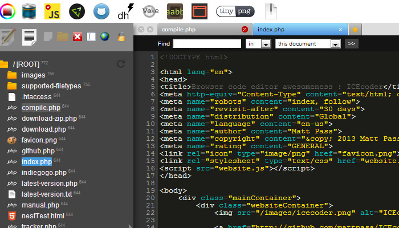Click the database cylinder icon
This screenshot has width=399, height=228.
[30, 11]
